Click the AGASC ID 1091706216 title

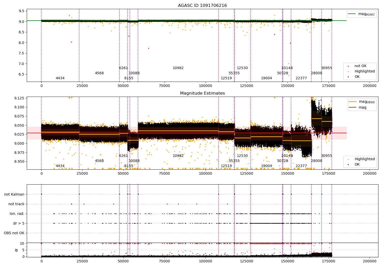click(x=202, y=6)
